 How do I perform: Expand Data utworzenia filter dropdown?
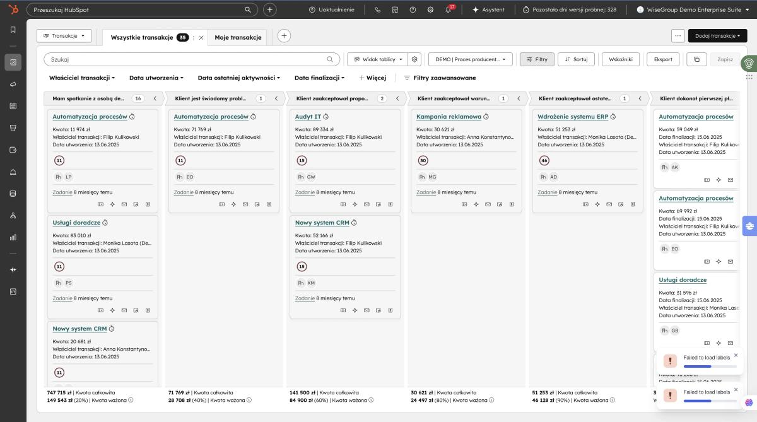click(x=156, y=78)
